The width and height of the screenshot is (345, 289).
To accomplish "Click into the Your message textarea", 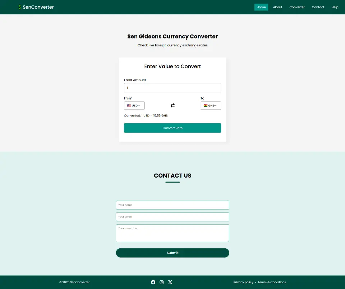I will 172,233.
